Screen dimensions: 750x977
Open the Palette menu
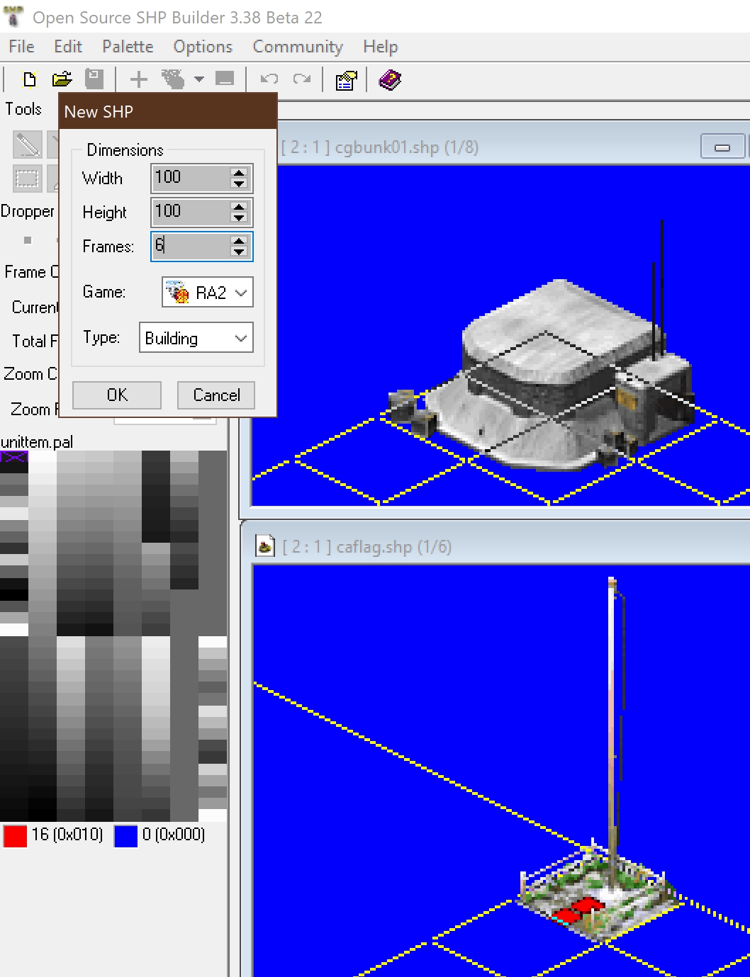click(128, 47)
